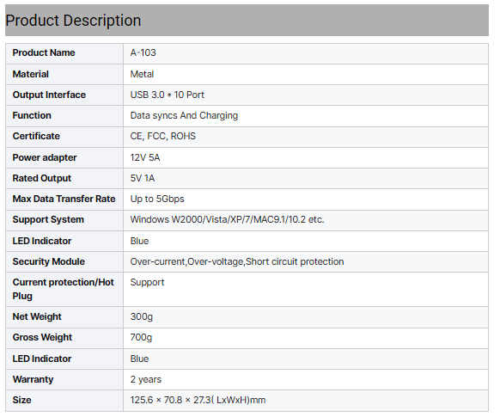Click the Windows W2000/Vista/XP support system text
Image resolution: width=500 pixels, height=417 pixels.
(227, 219)
